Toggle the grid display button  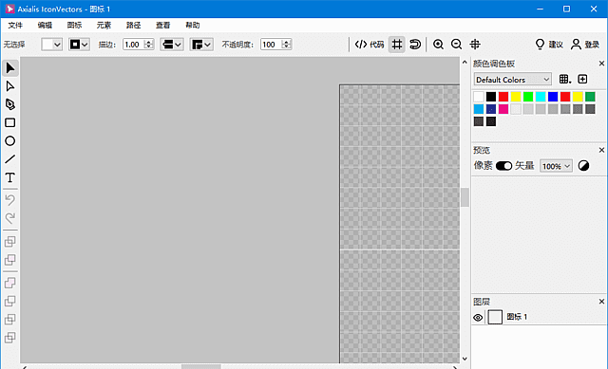397,45
